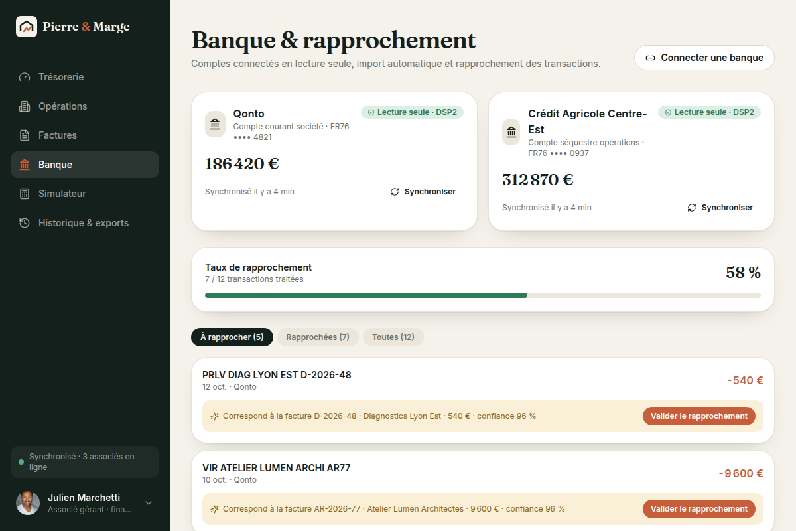
Task: Go to Historique & exports menu item
Action: coord(85,223)
